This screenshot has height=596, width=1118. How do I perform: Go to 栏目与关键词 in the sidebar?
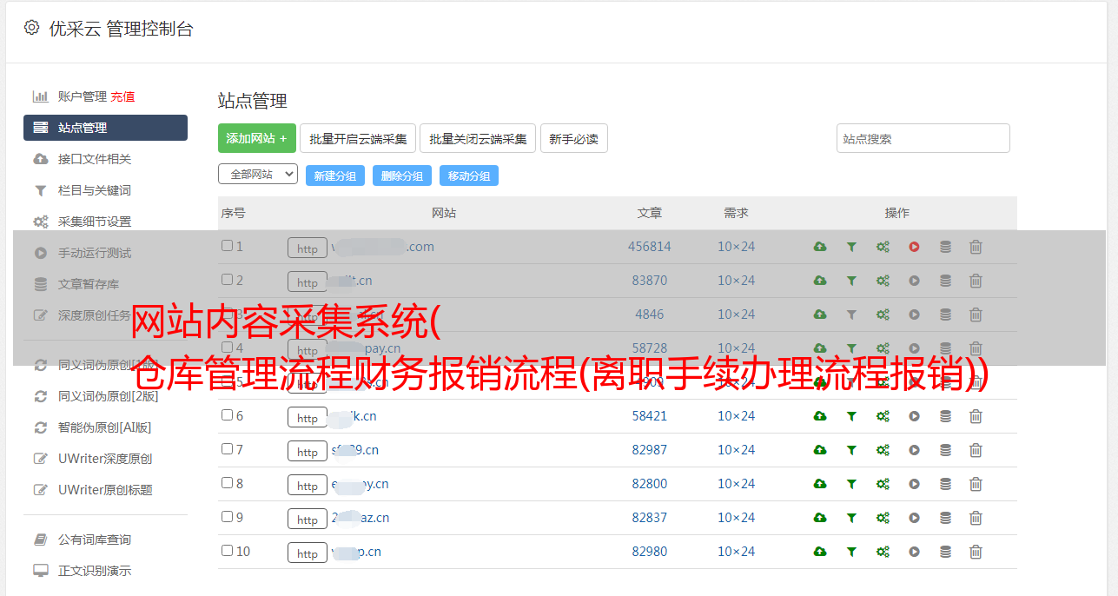[x=95, y=190]
